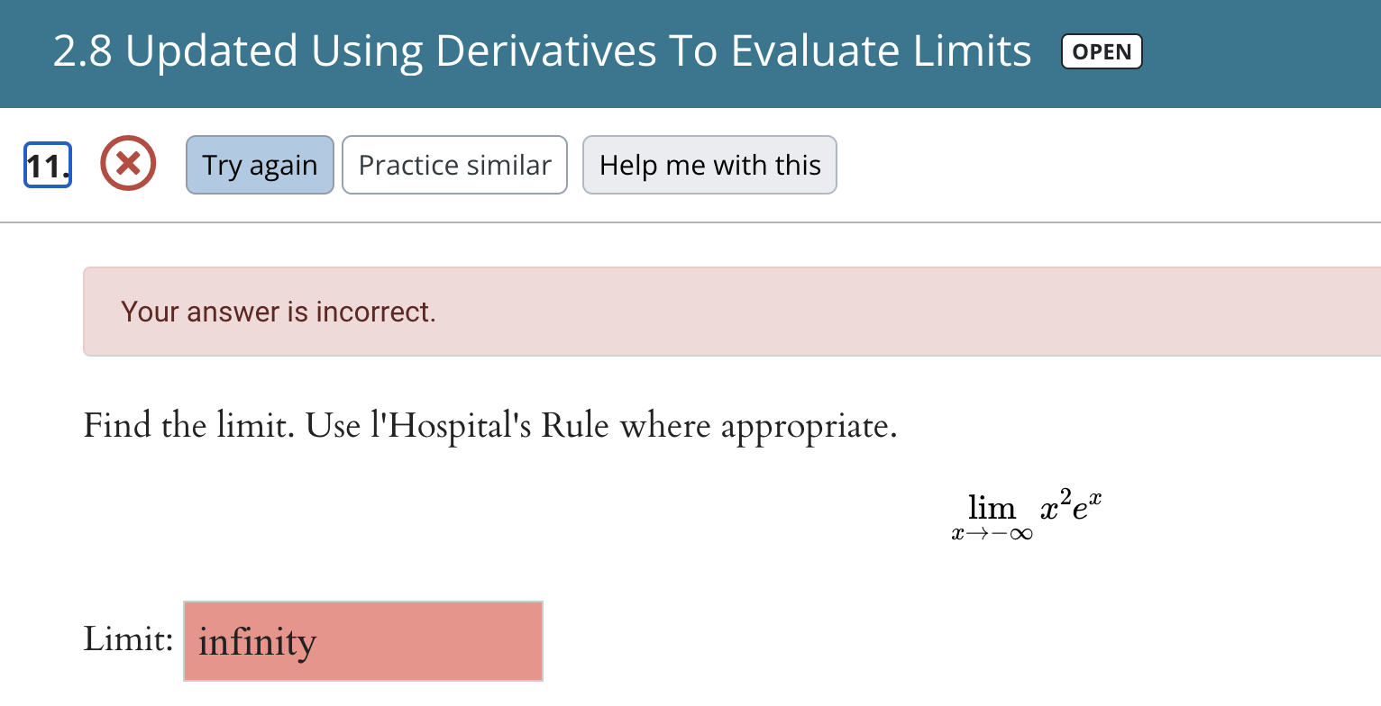Open the Help me with this assistant
1381x706 pixels.
point(709,165)
